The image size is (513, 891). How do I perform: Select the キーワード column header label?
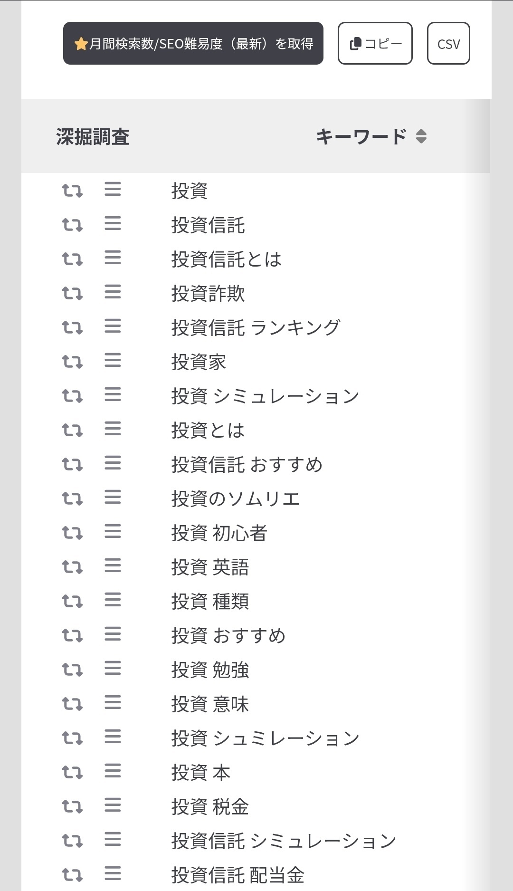pyautogui.click(x=361, y=137)
